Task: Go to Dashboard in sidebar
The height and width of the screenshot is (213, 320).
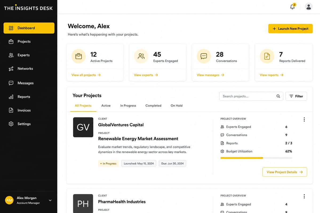Action: pos(29,28)
